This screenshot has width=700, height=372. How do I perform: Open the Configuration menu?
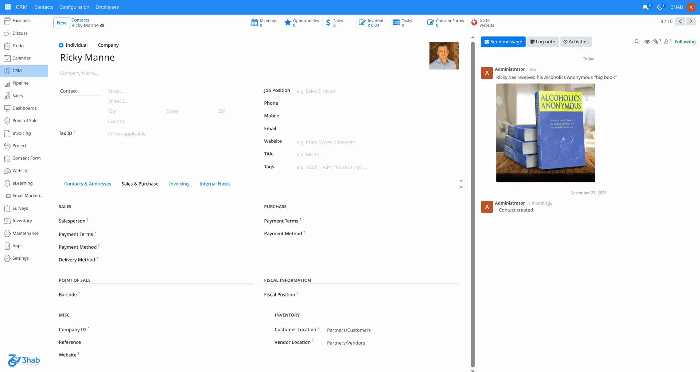click(74, 7)
